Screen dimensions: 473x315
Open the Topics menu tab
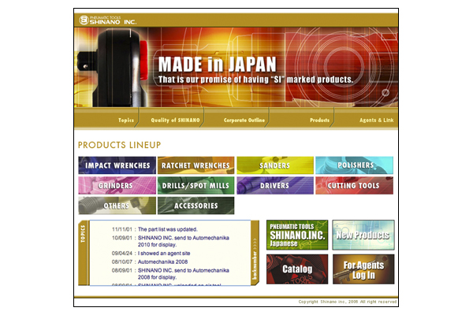pyautogui.click(x=126, y=120)
